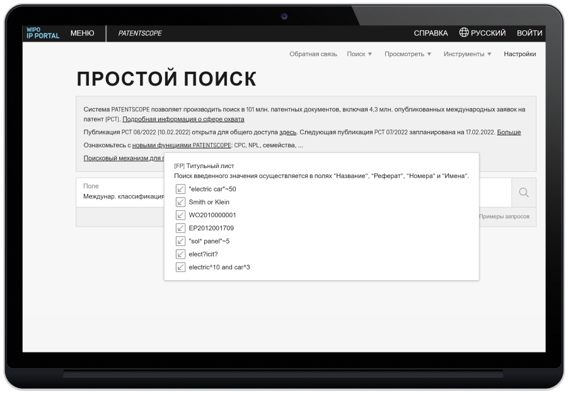The image size is (568, 394).
Task: Insert example Smith or Klein via arrow icon
Action: click(x=180, y=202)
